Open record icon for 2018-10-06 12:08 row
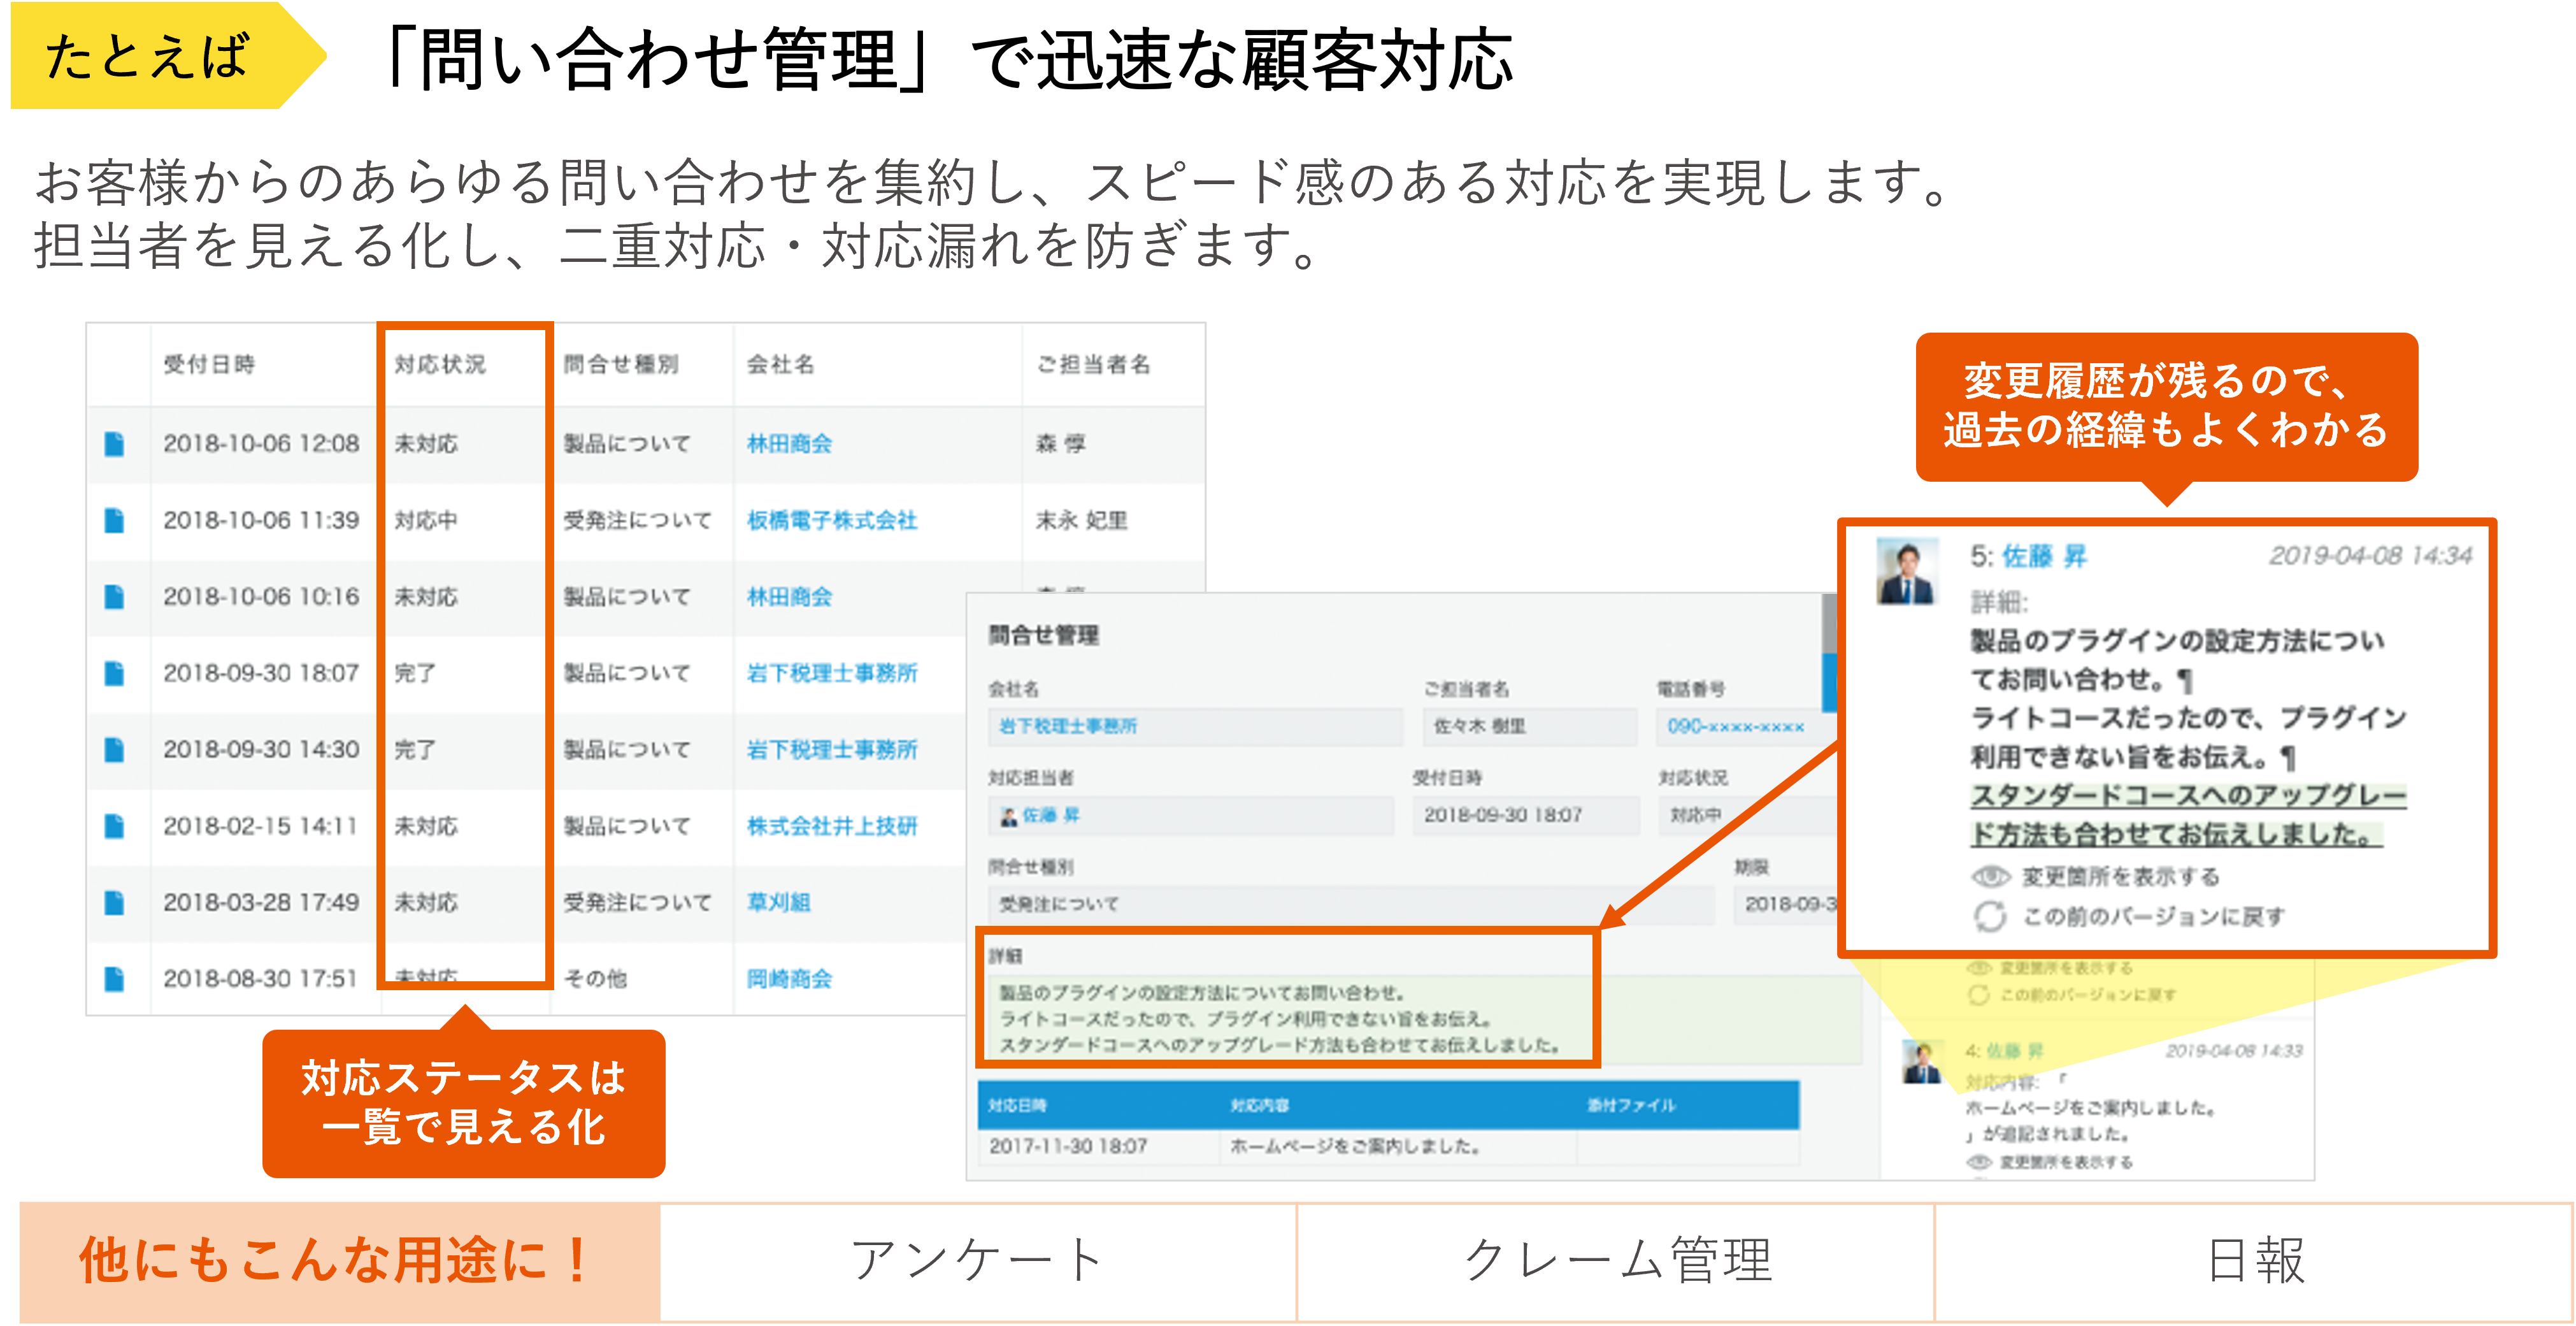Image resolution: width=2576 pixels, height=1326 pixels. coord(114,444)
